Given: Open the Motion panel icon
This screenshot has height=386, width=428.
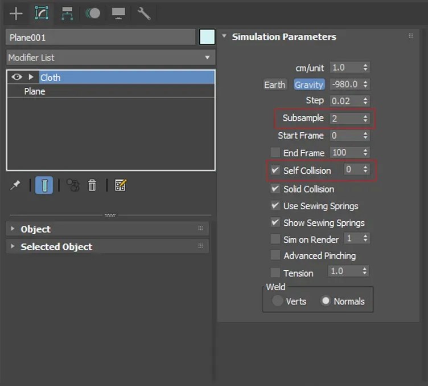Looking at the screenshot, I should coord(93,13).
